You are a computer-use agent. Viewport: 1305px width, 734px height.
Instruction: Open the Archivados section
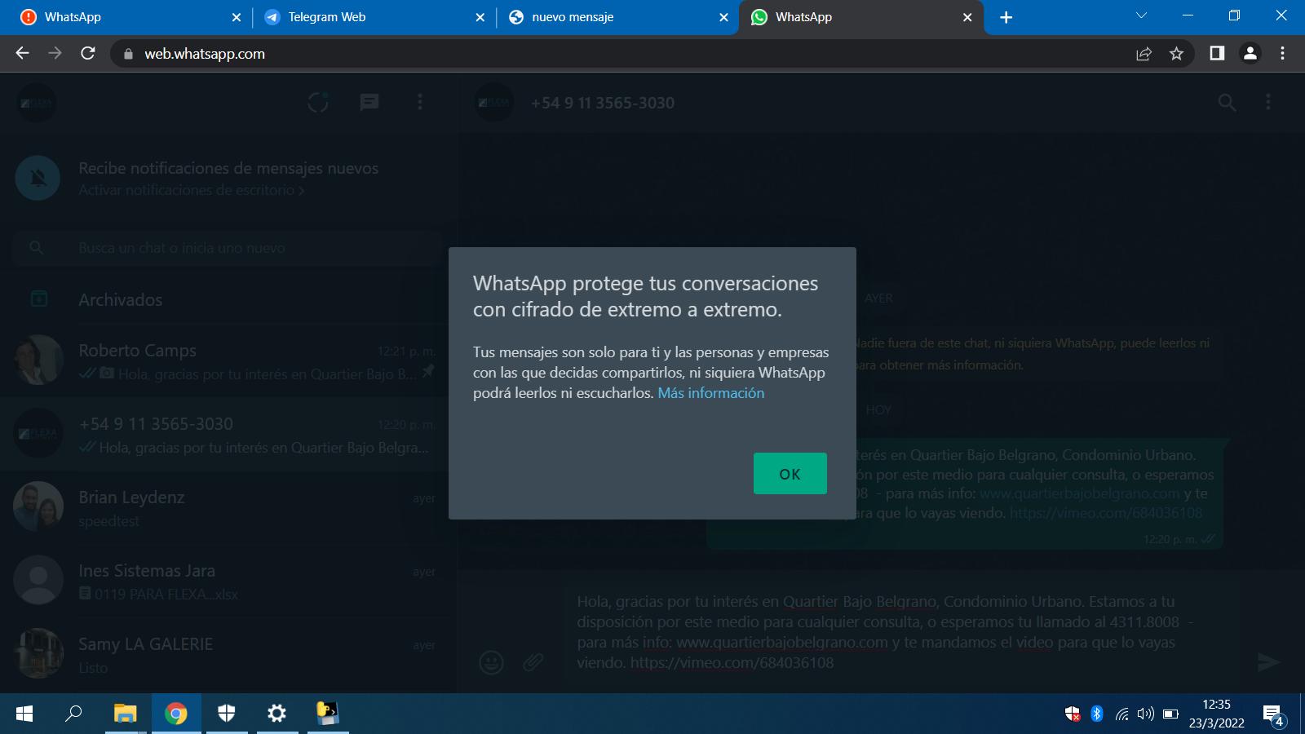click(228, 299)
